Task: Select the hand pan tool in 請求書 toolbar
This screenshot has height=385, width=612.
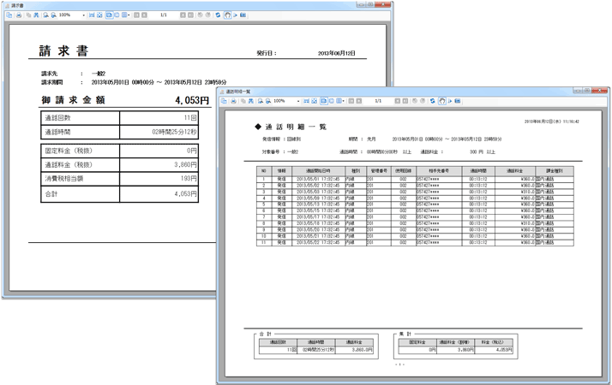Action: click(x=227, y=15)
